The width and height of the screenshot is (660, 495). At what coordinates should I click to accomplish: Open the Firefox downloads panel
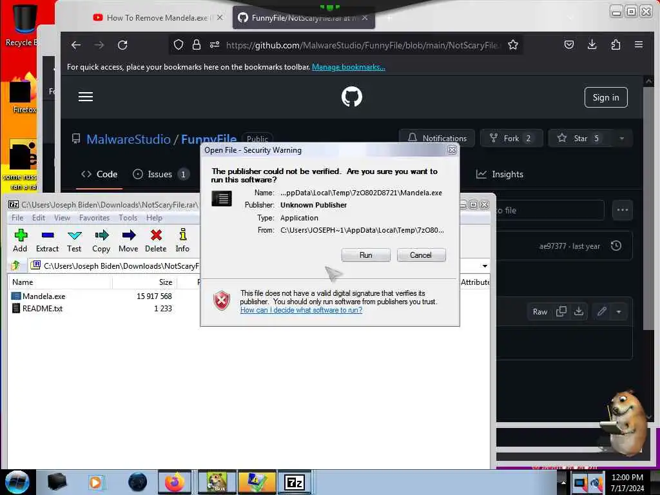(x=592, y=44)
